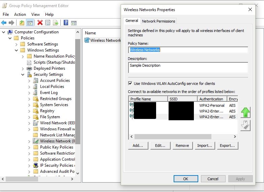Image resolution: width=264 pixels, height=192 pixels.
Task: Collapse the Windows Settings node
Action: pos(16,50)
